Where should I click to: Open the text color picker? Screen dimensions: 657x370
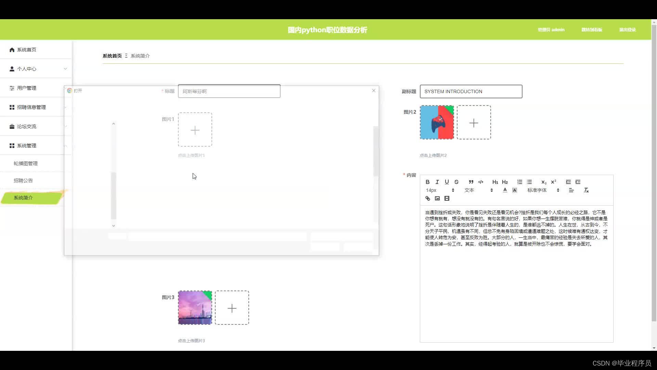click(505, 190)
